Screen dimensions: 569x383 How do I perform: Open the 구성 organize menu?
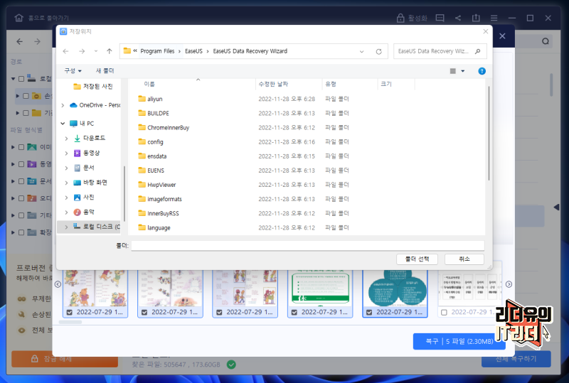click(x=73, y=71)
